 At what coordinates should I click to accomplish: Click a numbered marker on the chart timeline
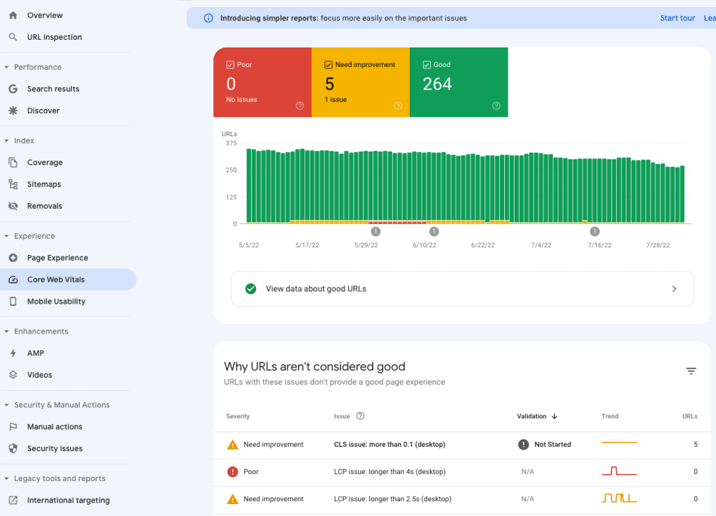point(375,231)
